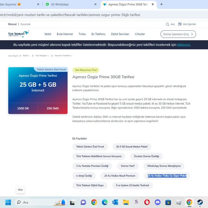Go to Ana Sayfa breadcrumb
This screenshot has width=208, height=208.
coord(13,56)
